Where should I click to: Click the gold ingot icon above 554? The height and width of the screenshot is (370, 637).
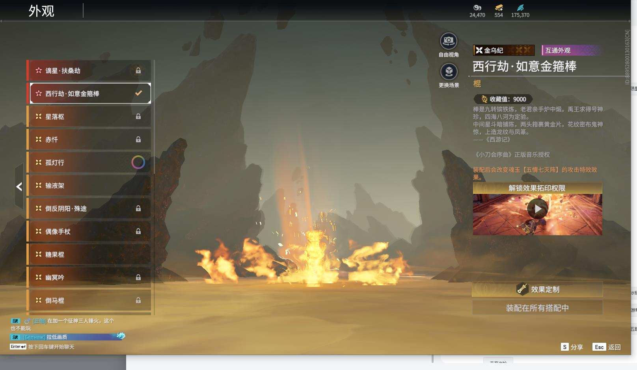[499, 7]
